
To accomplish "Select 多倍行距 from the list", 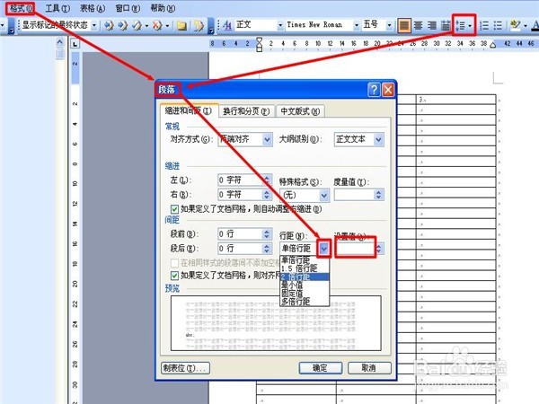I will tap(305, 302).
